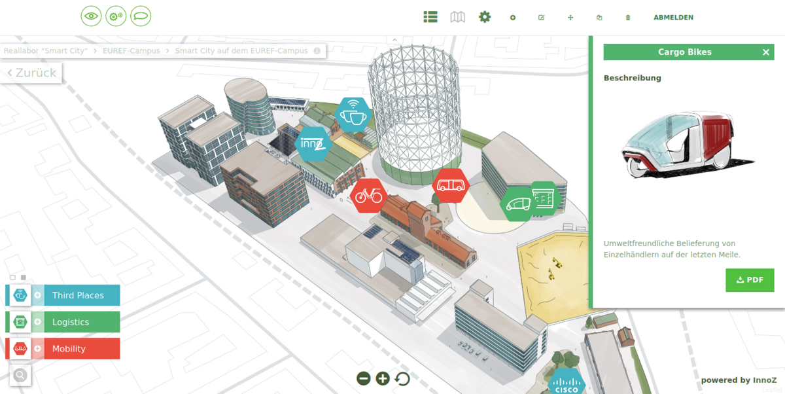This screenshot has height=394, width=785.
Task: Select the move tool in the top toolbar
Action: pos(570,18)
